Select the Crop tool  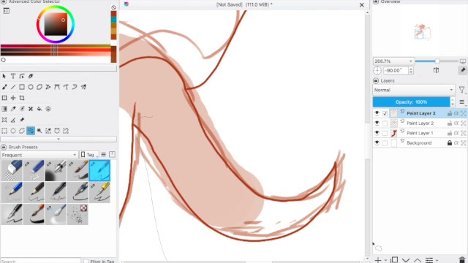point(22,98)
